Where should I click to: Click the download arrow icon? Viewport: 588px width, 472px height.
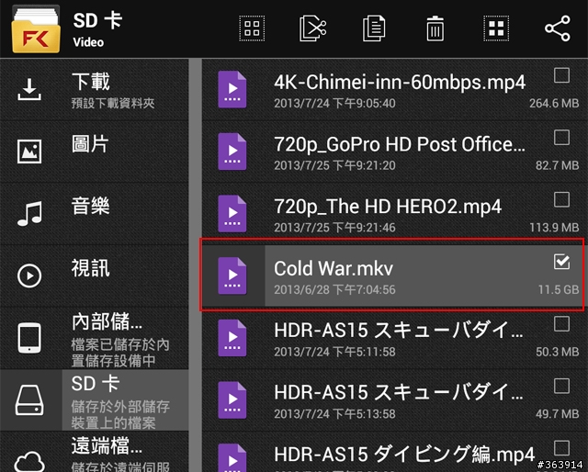click(x=29, y=90)
